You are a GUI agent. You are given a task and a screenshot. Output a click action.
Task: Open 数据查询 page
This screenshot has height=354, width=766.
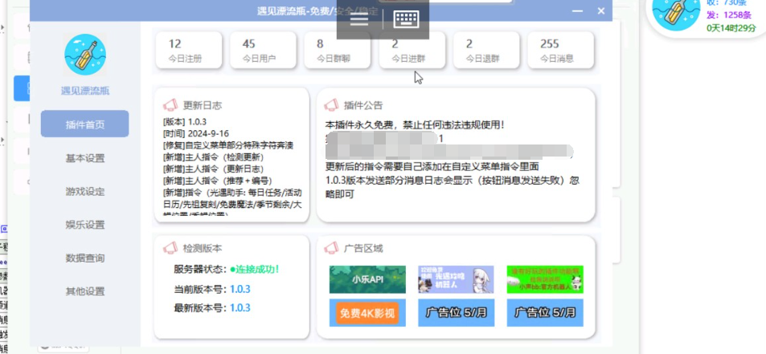tap(85, 258)
